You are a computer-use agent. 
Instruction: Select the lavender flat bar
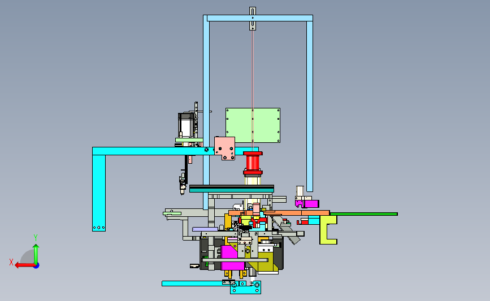(x=205, y=229)
